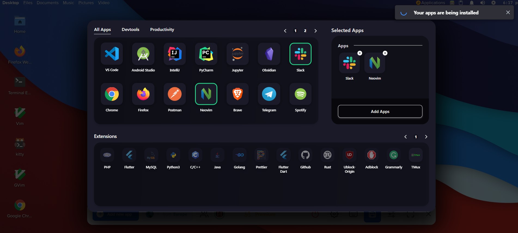Add the Telegram app
This screenshot has height=233, width=518.
click(x=269, y=94)
